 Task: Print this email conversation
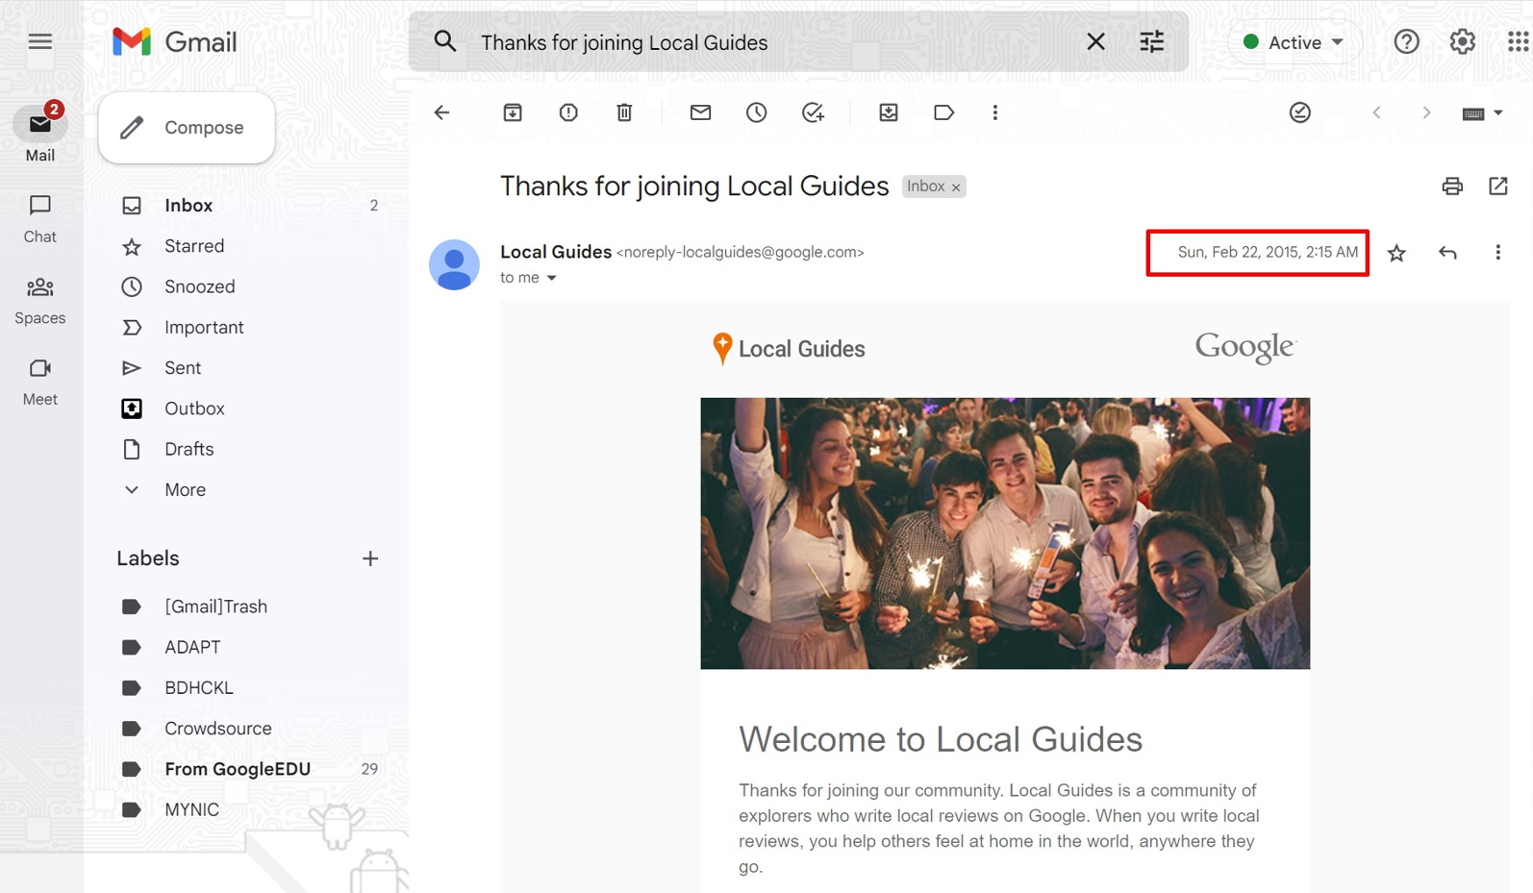click(1451, 186)
